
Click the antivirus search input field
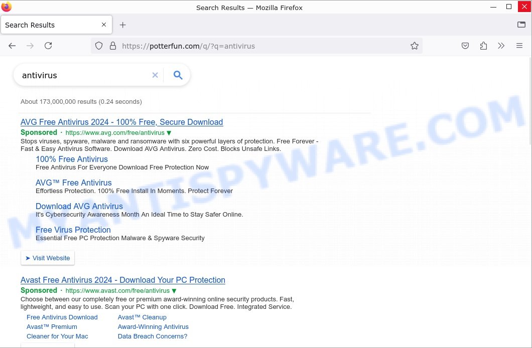[83, 75]
